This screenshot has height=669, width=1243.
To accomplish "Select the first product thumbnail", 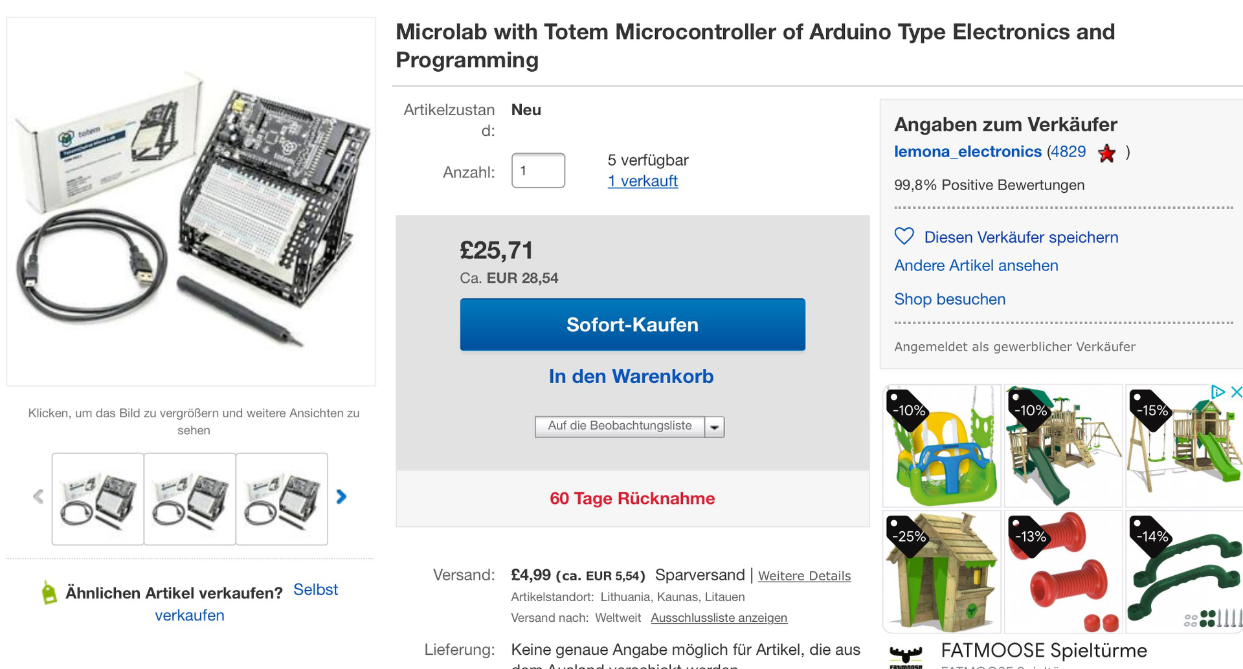I will point(98,499).
